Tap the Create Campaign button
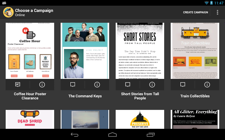Viewport: 225px width, 140px height. coord(195,12)
